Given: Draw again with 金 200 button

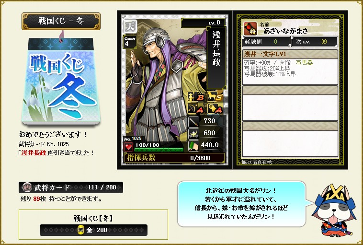Looking at the screenshot, I should pyautogui.click(x=93, y=230).
